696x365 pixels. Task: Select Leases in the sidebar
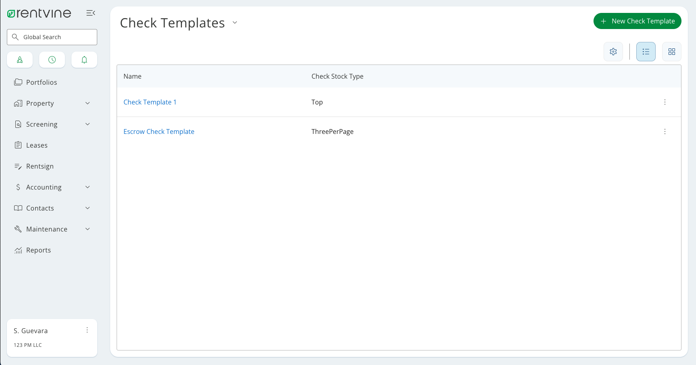pyautogui.click(x=37, y=145)
